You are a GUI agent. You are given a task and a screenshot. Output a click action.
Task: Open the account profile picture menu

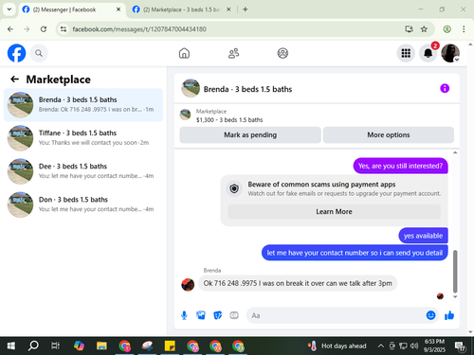pos(450,53)
